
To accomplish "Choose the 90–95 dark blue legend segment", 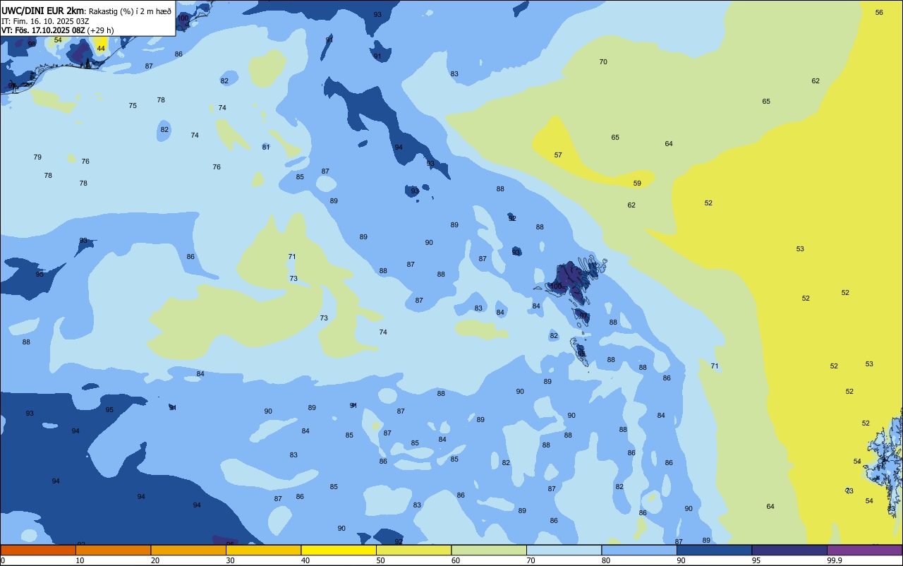I will (714, 550).
